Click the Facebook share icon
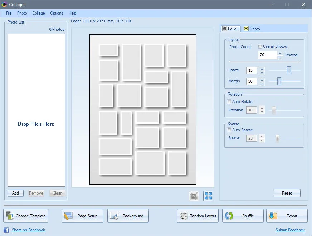The height and width of the screenshot is (236, 312). click(6, 230)
